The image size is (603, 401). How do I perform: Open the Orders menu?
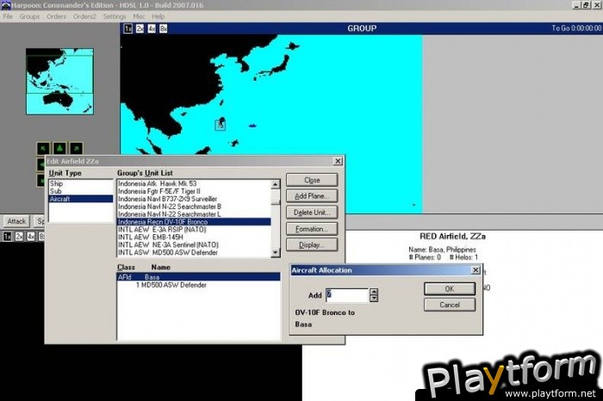56,16
